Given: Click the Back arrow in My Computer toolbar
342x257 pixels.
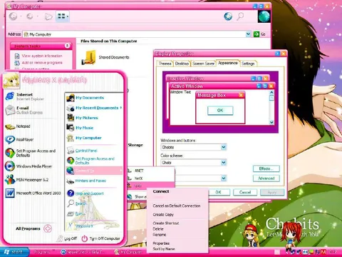Looking at the screenshot, I should pyautogui.click(x=14, y=16).
